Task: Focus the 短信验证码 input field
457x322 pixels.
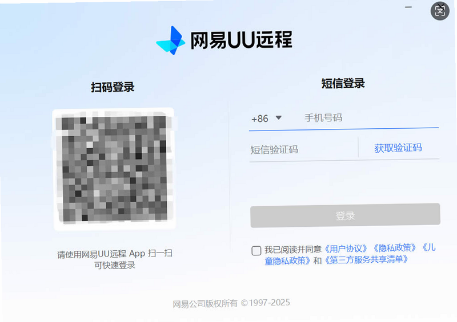Action: coord(303,149)
